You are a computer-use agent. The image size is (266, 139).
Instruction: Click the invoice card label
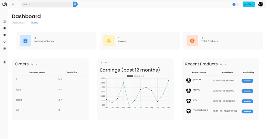pos(122,41)
